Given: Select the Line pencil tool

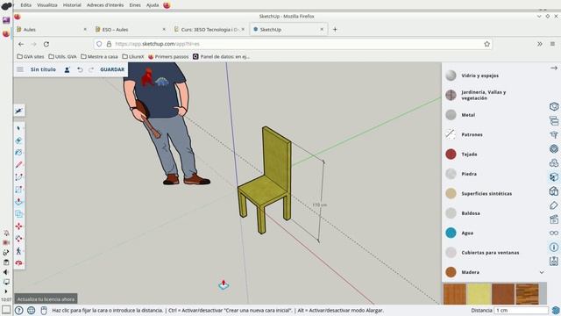Looking at the screenshot, I should [19, 164].
